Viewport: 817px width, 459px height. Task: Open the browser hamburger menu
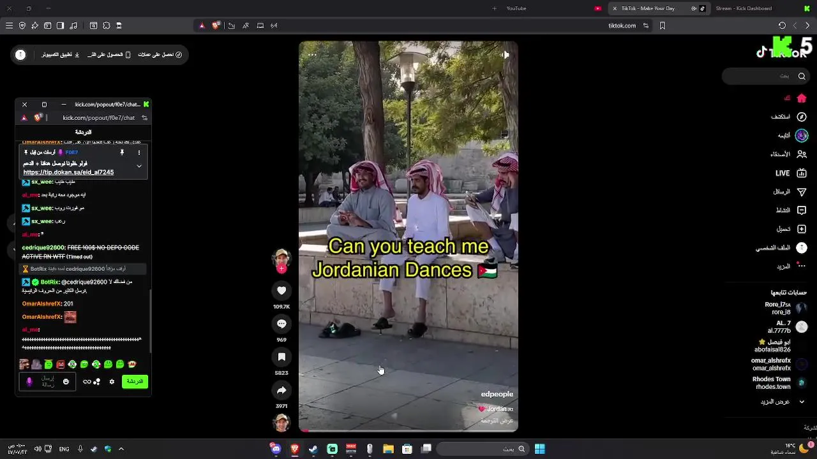9,25
